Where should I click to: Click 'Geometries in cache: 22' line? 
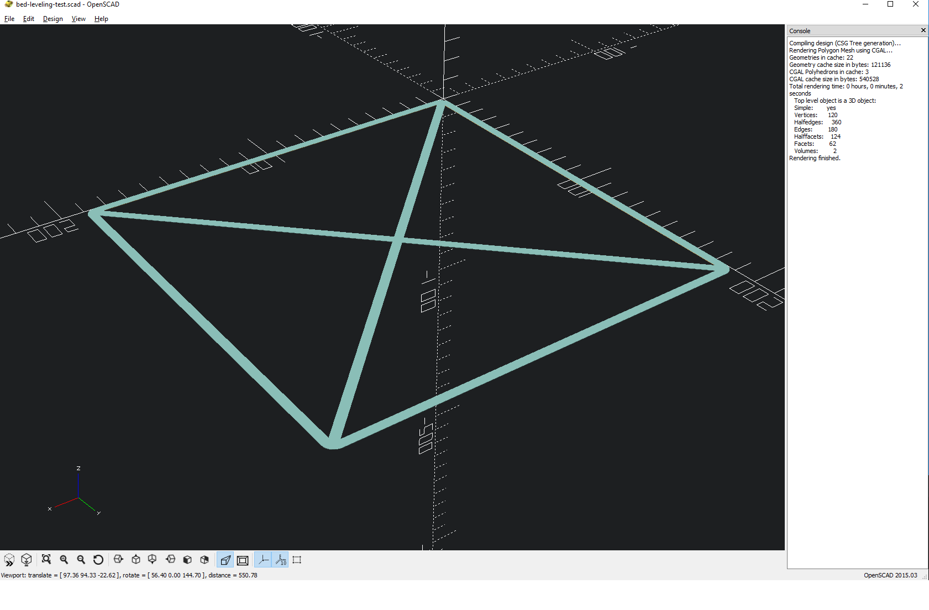pyautogui.click(x=821, y=57)
